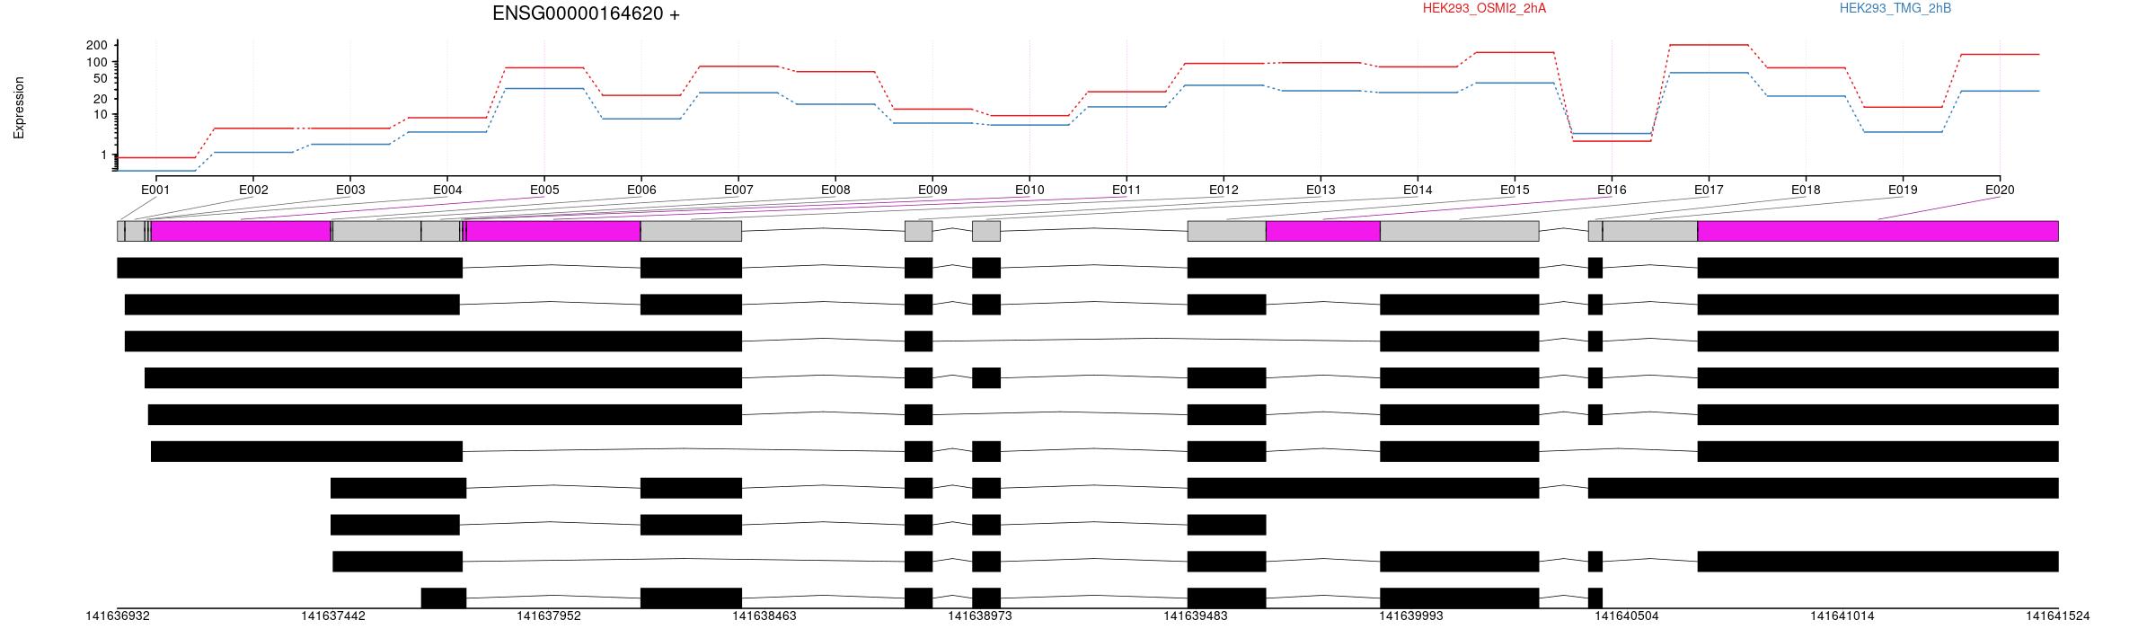Select exon label E002

(253, 190)
